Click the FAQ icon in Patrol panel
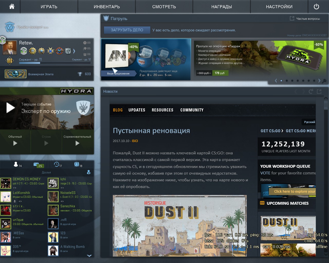Screen dimensions: 329x263 tap(292, 18)
